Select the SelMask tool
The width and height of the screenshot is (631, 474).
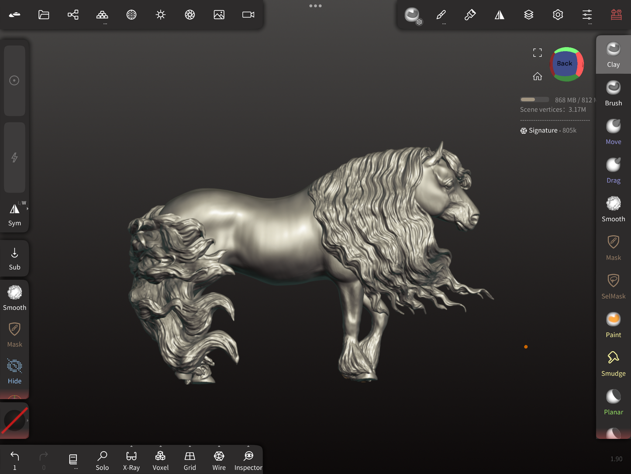point(613,286)
